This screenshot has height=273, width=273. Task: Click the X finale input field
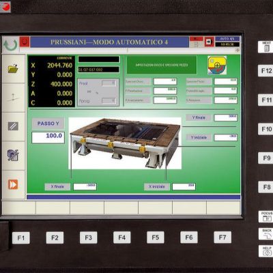click(x=85, y=186)
